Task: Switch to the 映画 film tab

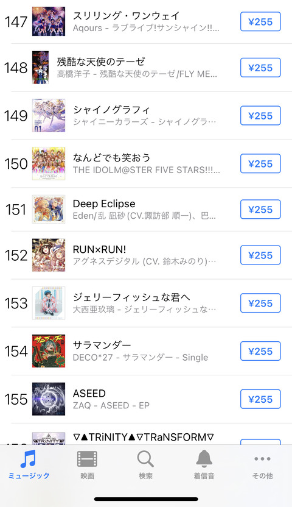Action: (x=87, y=465)
